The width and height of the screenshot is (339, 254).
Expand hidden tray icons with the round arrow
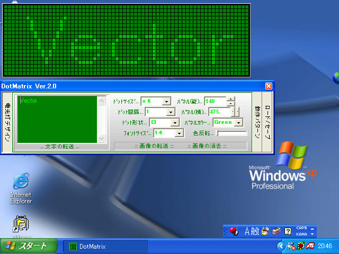click(281, 246)
